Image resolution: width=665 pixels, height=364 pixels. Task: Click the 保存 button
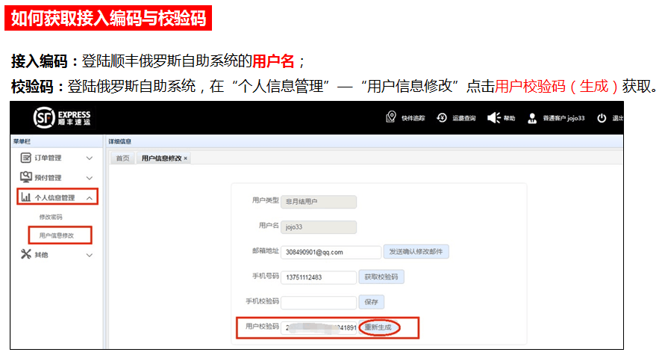[371, 301]
